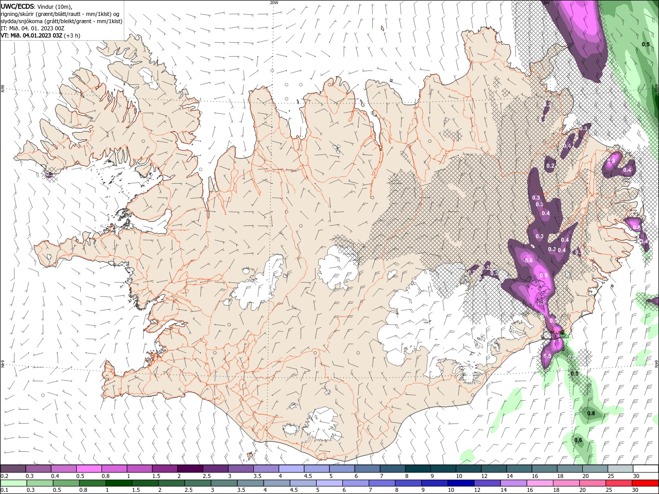This screenshot has height=494, width=659.
Task: Click the pale green 0.1 rain scale swatch
Action: point(14,483)
